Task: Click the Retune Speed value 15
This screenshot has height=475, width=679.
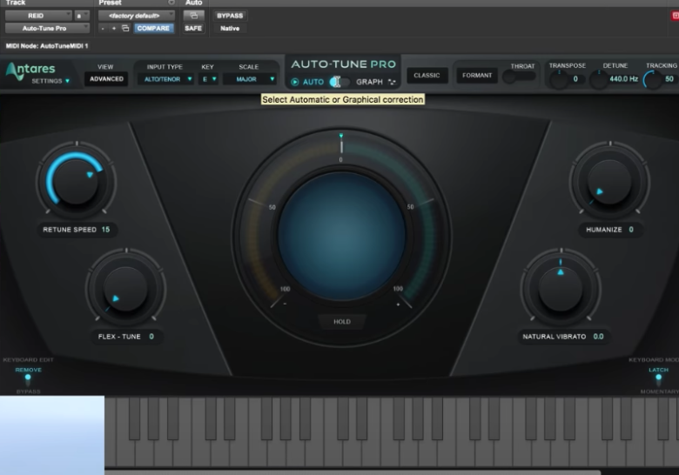Action: (x=105, y=230)
